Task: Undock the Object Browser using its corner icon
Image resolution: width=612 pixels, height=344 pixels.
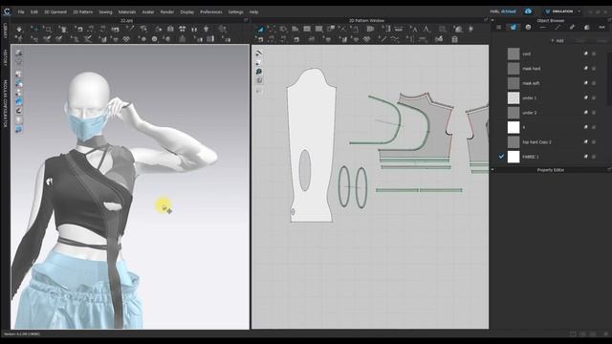Action: 609,20
